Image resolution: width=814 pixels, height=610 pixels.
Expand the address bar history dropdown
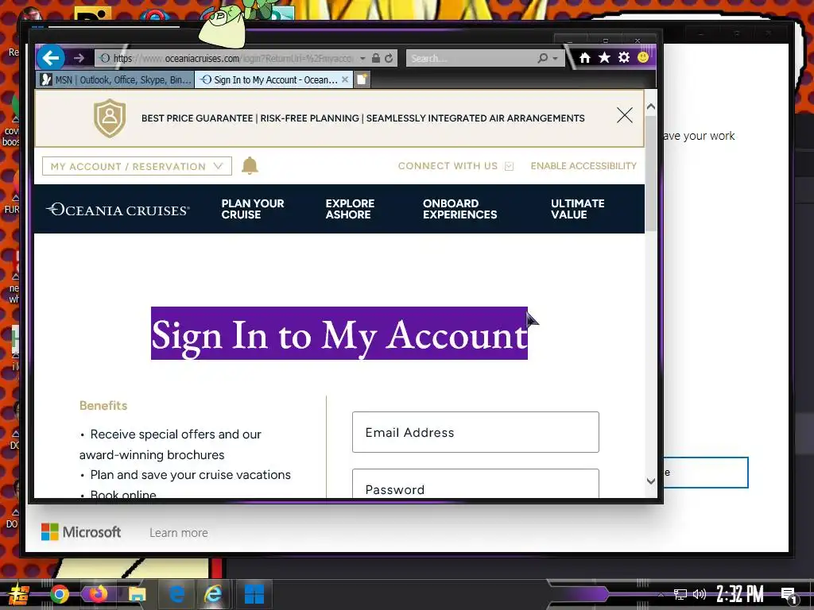point(362,58)
